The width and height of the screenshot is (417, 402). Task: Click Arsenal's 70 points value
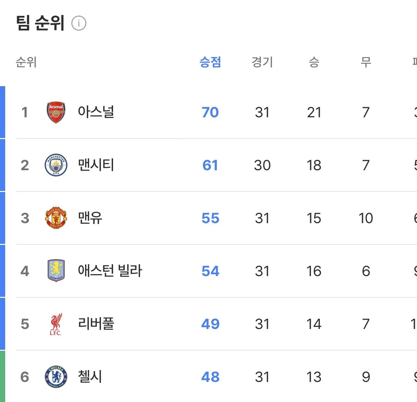tap(210, 112)
